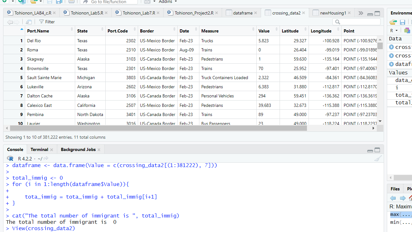412x232 pixels.
Task: Open the Load workspace icon in Environment
Action: pos(393,22)
